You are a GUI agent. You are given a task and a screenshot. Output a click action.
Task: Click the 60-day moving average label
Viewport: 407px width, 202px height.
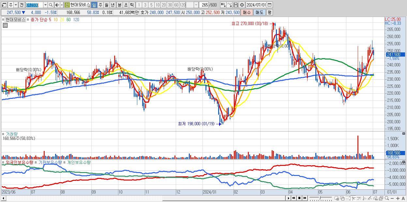tap(68, 20)
